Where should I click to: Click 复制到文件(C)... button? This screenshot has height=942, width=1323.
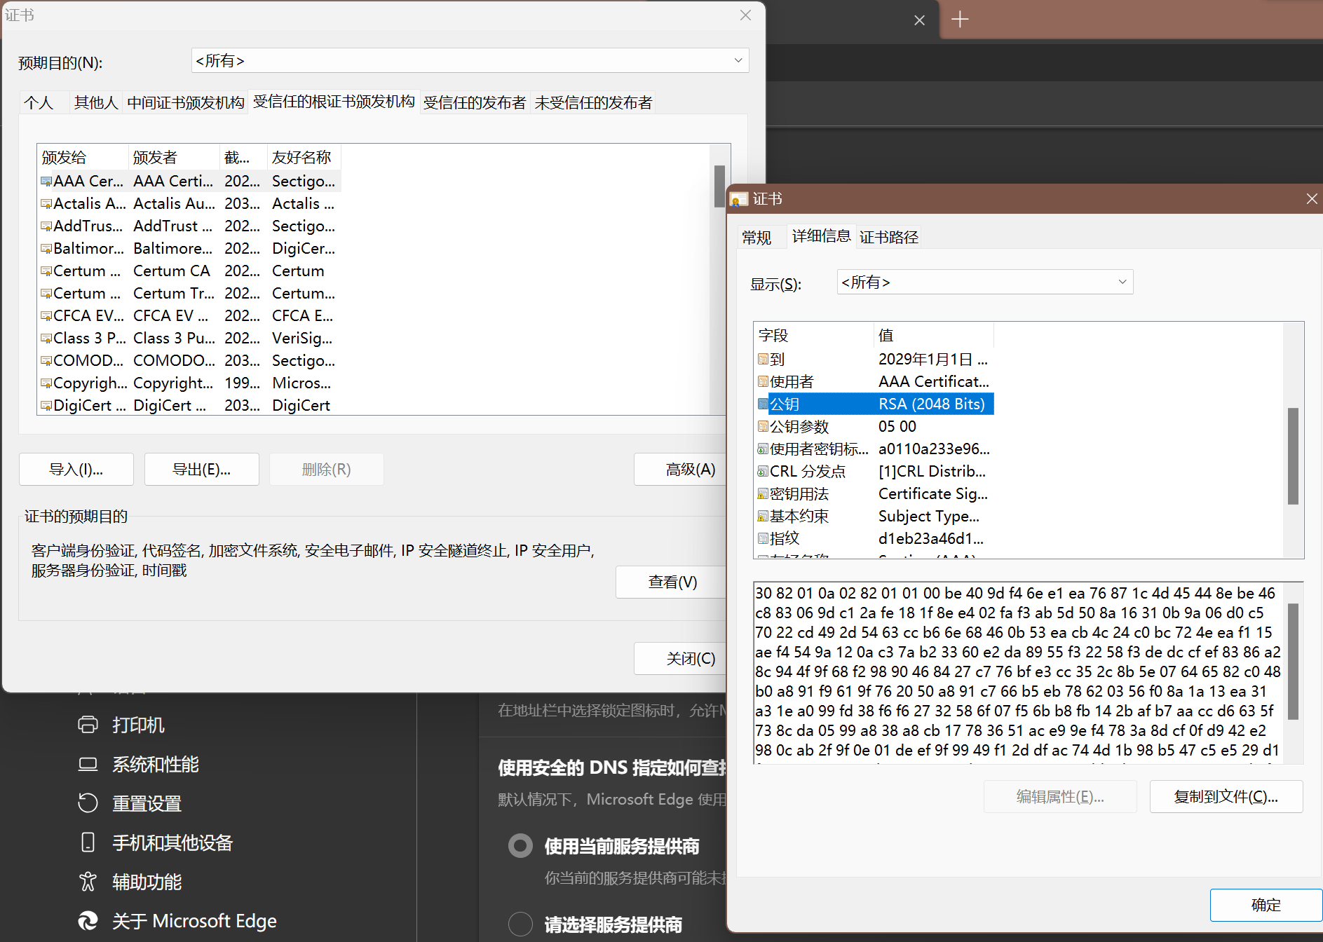click(x=1226, y=797)
